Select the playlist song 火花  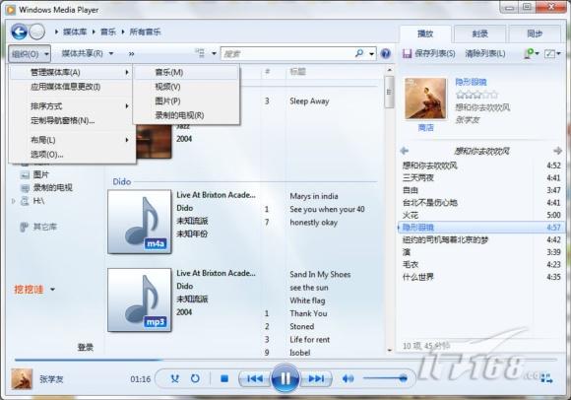(480, 215)
